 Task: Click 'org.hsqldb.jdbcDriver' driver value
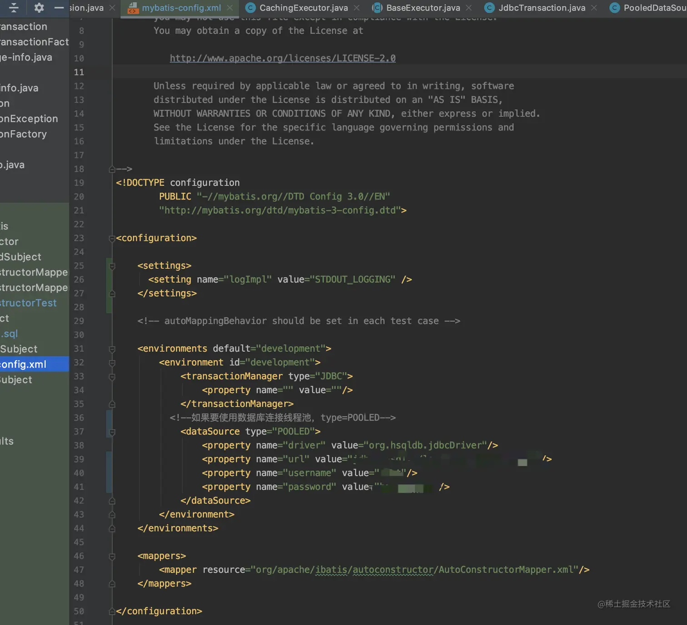point(425,446)
